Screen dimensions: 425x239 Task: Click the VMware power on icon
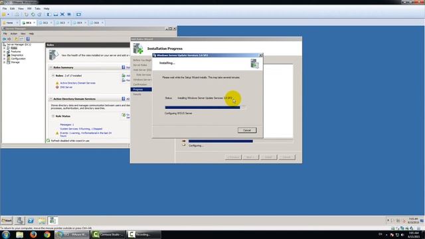pyautogui.click(x=4, y=15)
